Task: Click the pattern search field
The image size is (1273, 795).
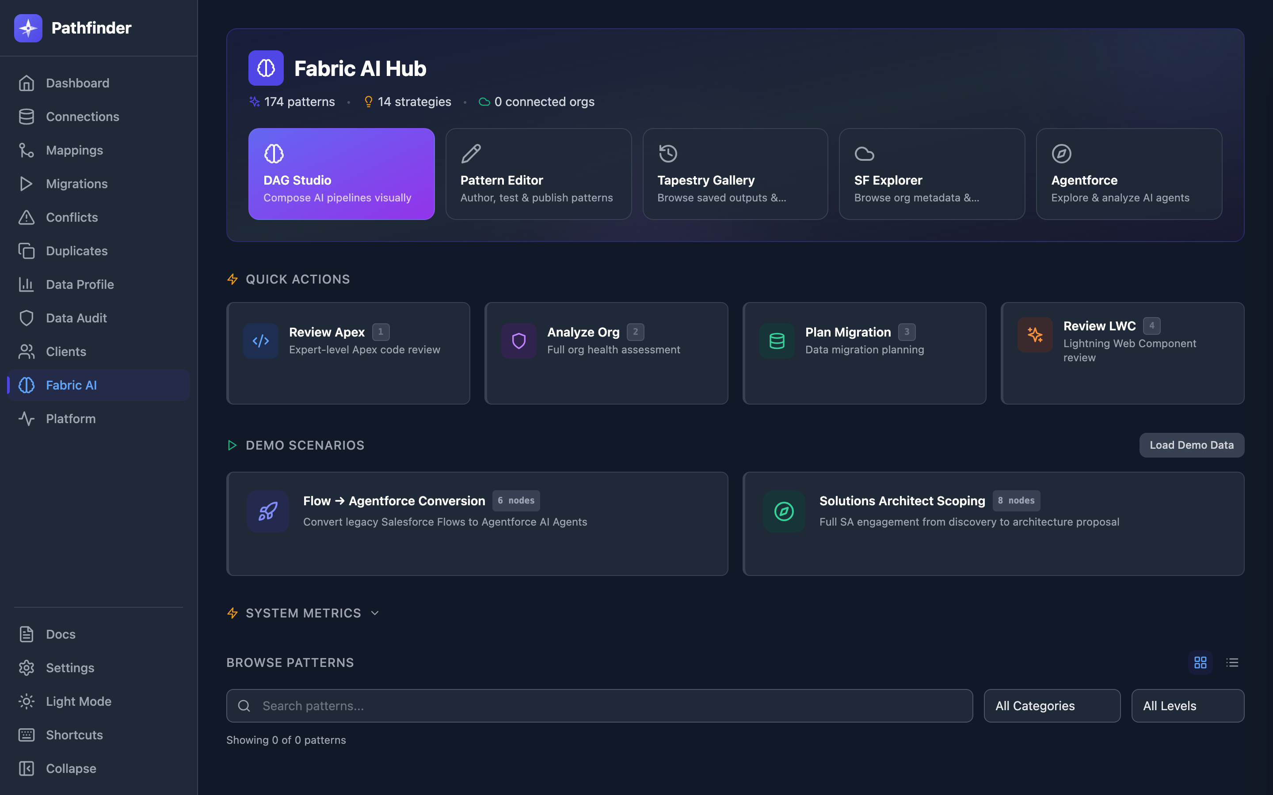Action: pyautogui.click(x=599, y=706)
